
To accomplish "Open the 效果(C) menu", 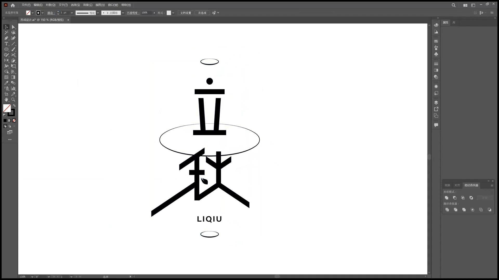I will point(88,5).
